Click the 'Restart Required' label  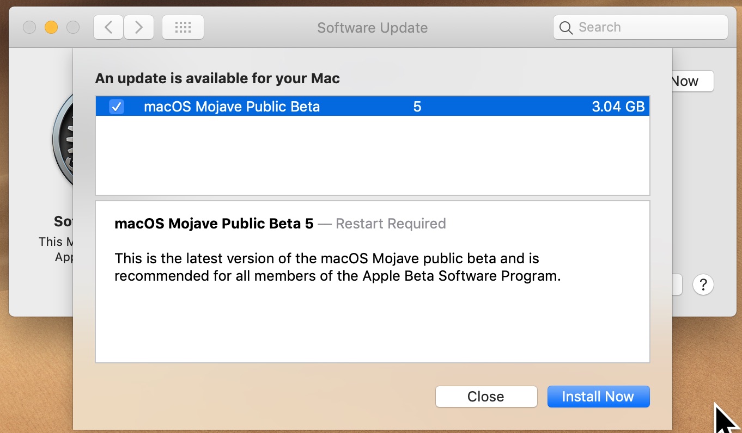point(391,224)
